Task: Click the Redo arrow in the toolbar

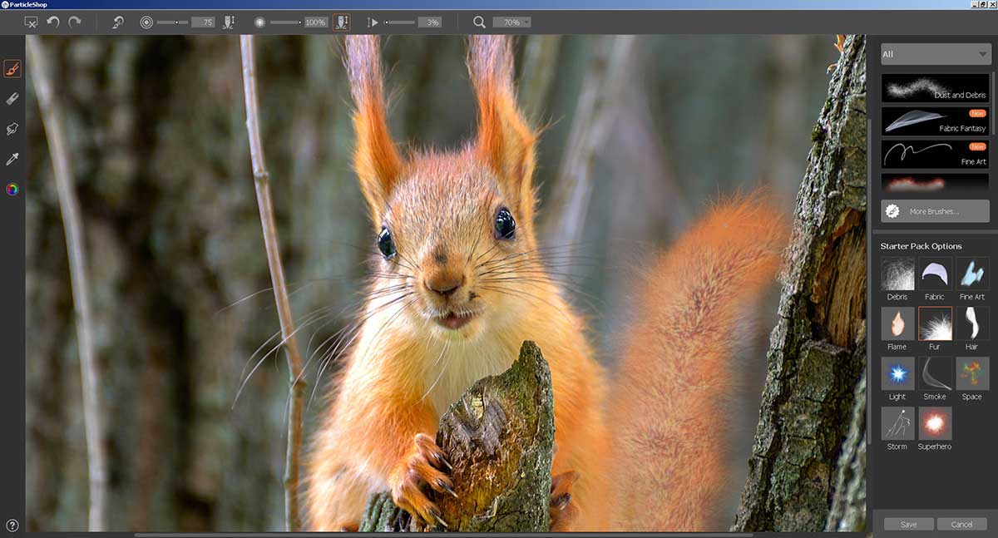Action: [75, 22]
